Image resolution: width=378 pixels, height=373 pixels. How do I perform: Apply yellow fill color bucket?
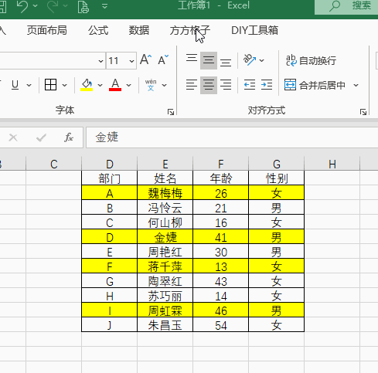[87, 85]
